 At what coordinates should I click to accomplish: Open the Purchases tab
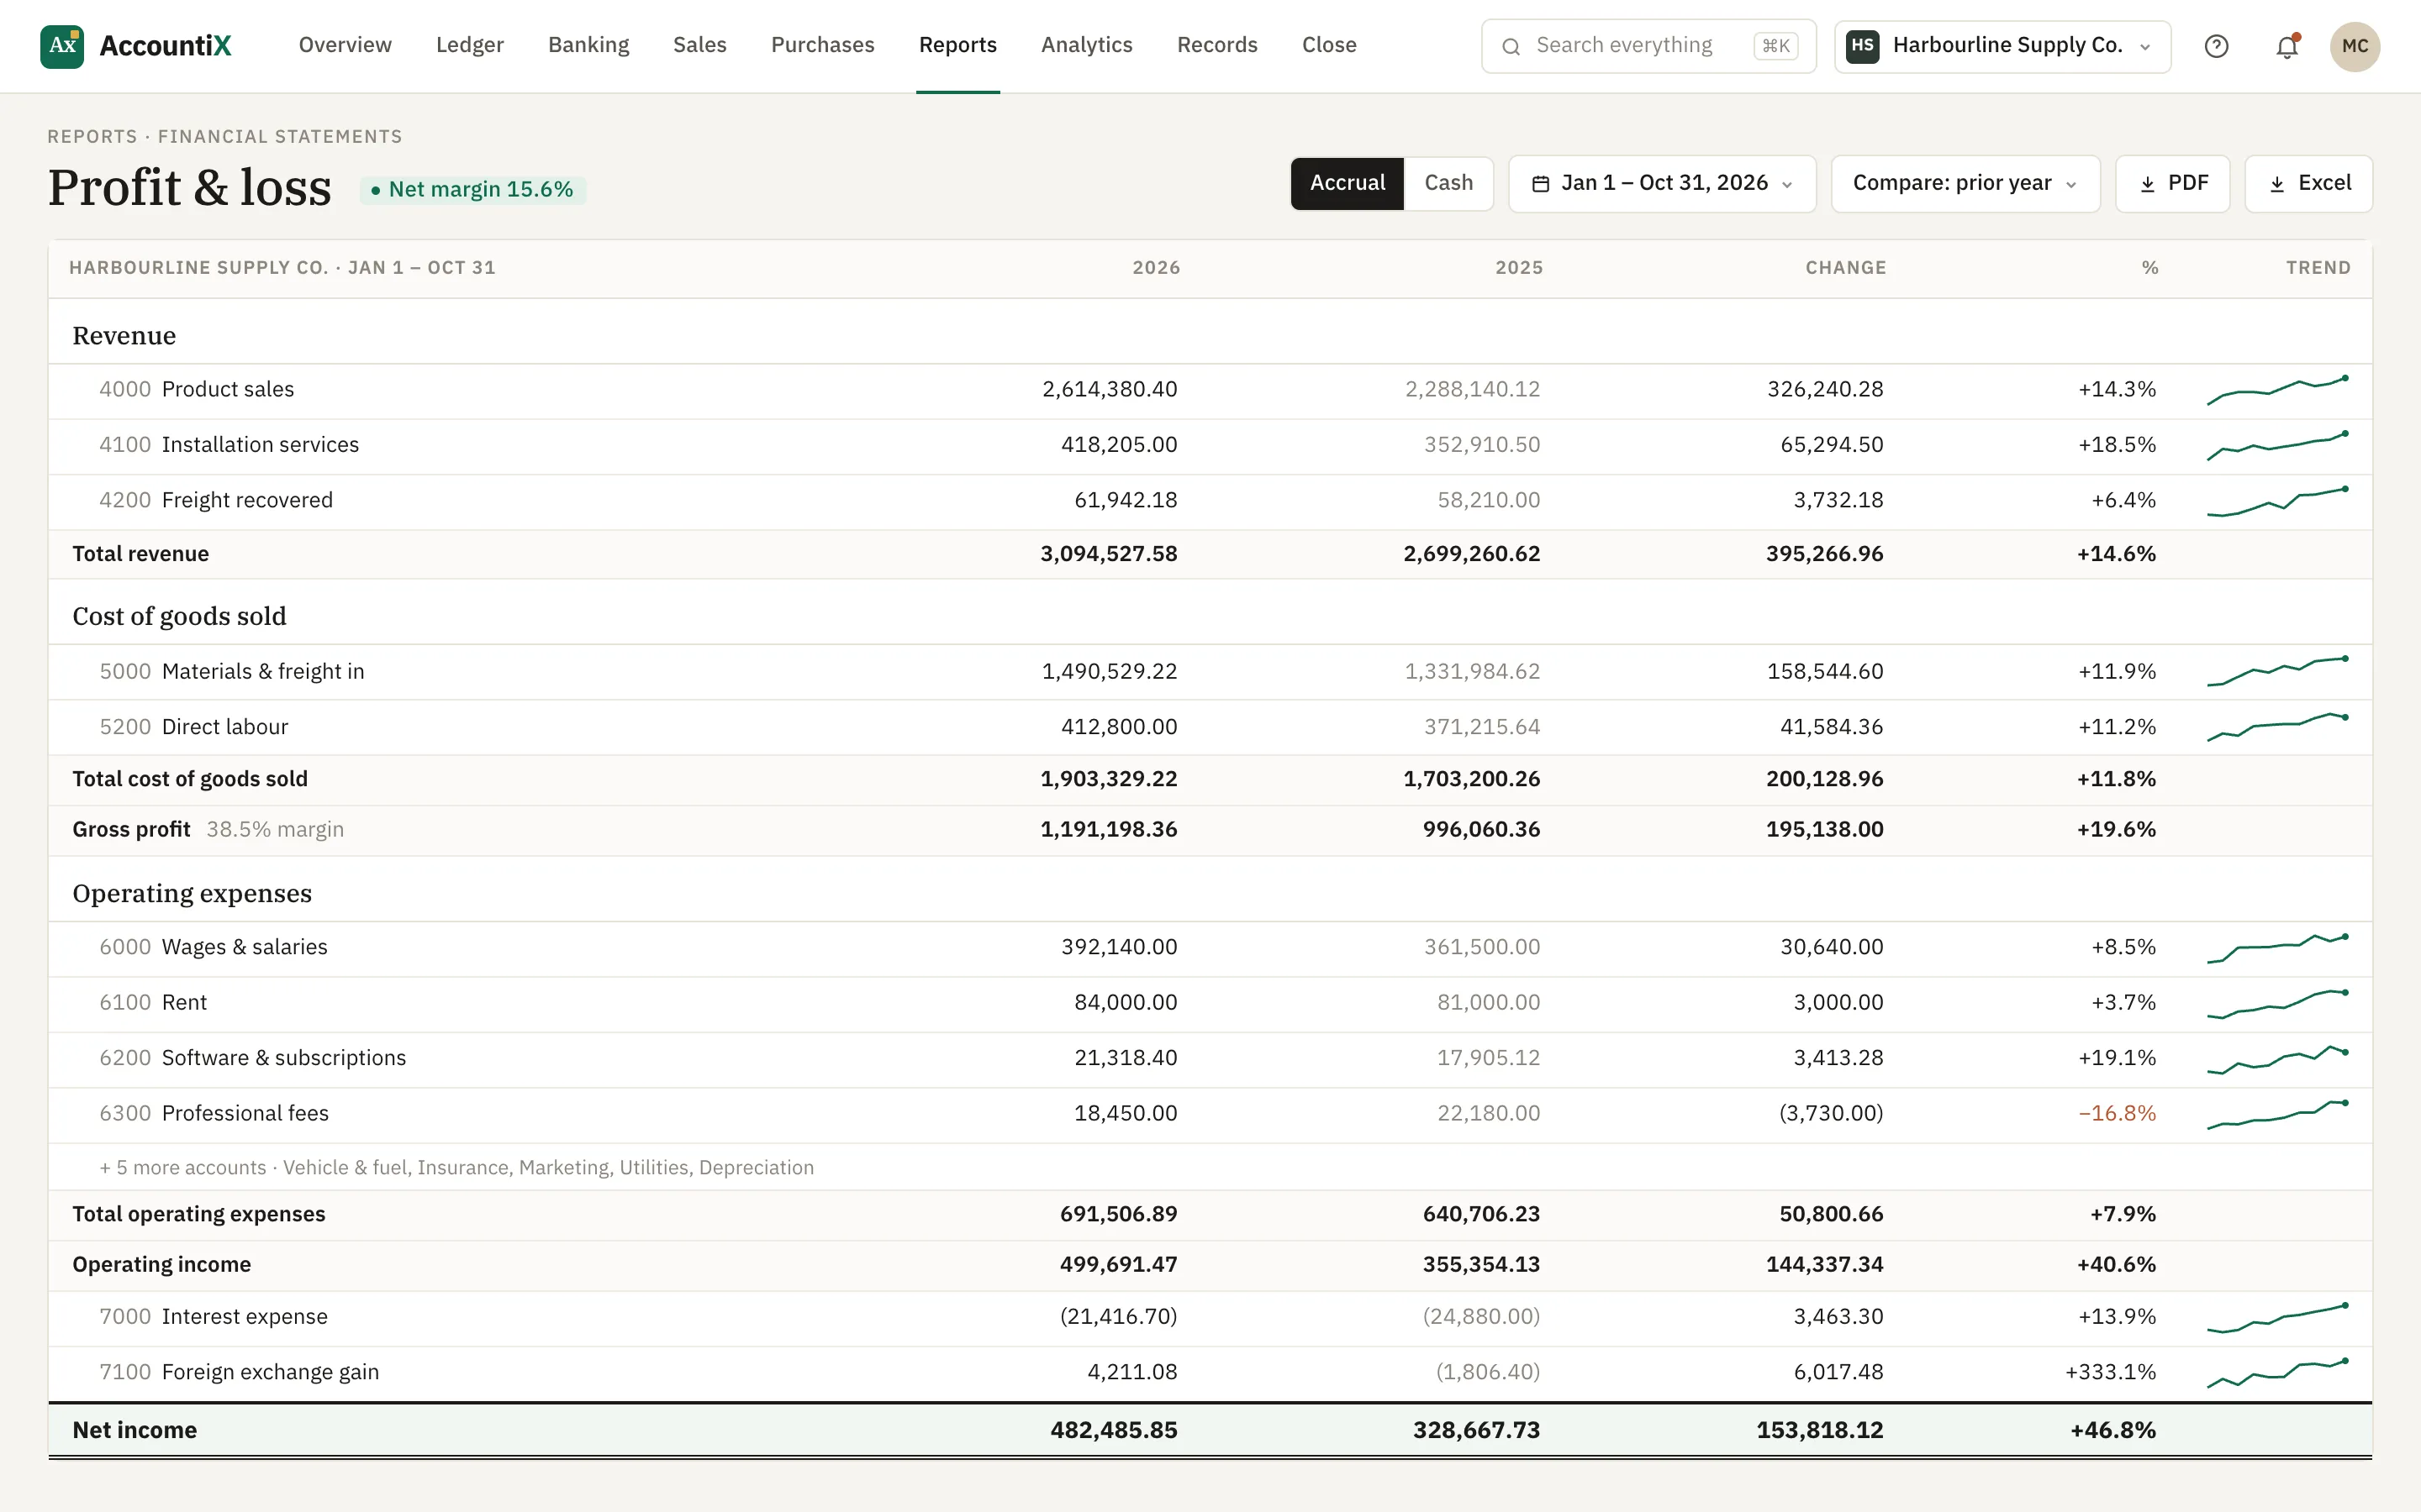822,45
